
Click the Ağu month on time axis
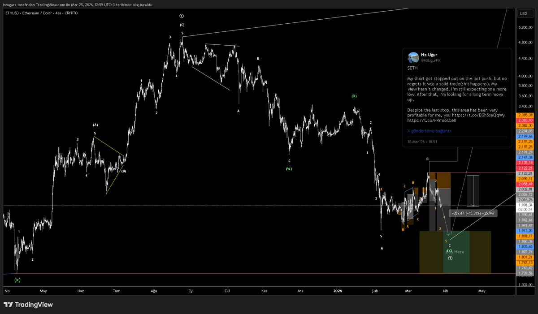coord(154,291)
